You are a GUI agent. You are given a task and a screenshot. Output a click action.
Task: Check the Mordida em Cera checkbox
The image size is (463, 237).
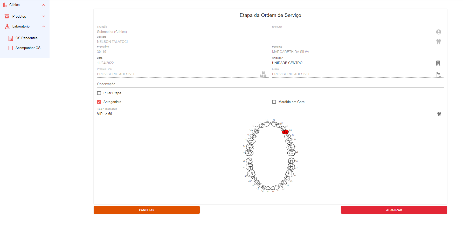(x=274, y=102)
